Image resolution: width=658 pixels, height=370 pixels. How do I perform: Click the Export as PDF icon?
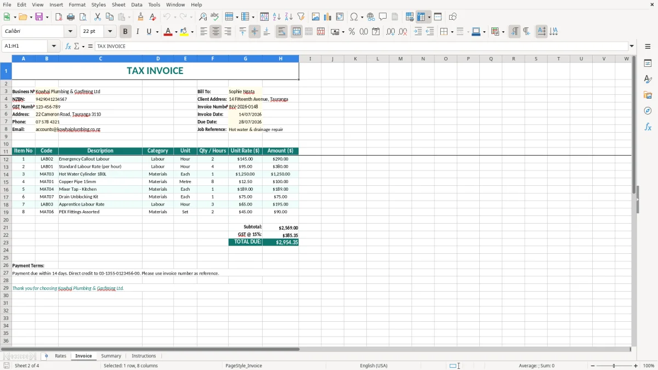(59, 17)
